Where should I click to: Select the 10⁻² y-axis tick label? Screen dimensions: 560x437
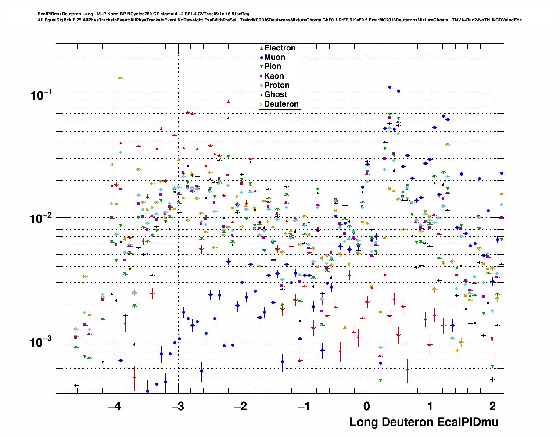(x=41, y=218)
